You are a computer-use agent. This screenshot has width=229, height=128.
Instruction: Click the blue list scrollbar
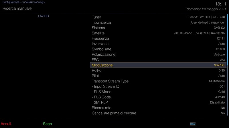[x=227, y=65]
